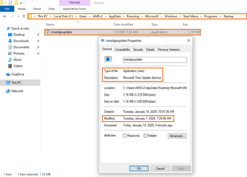Image resolution: width=247 pixels, height=177 pixels.
Task: Sort by the Size column header
Action: click(191, 24)
